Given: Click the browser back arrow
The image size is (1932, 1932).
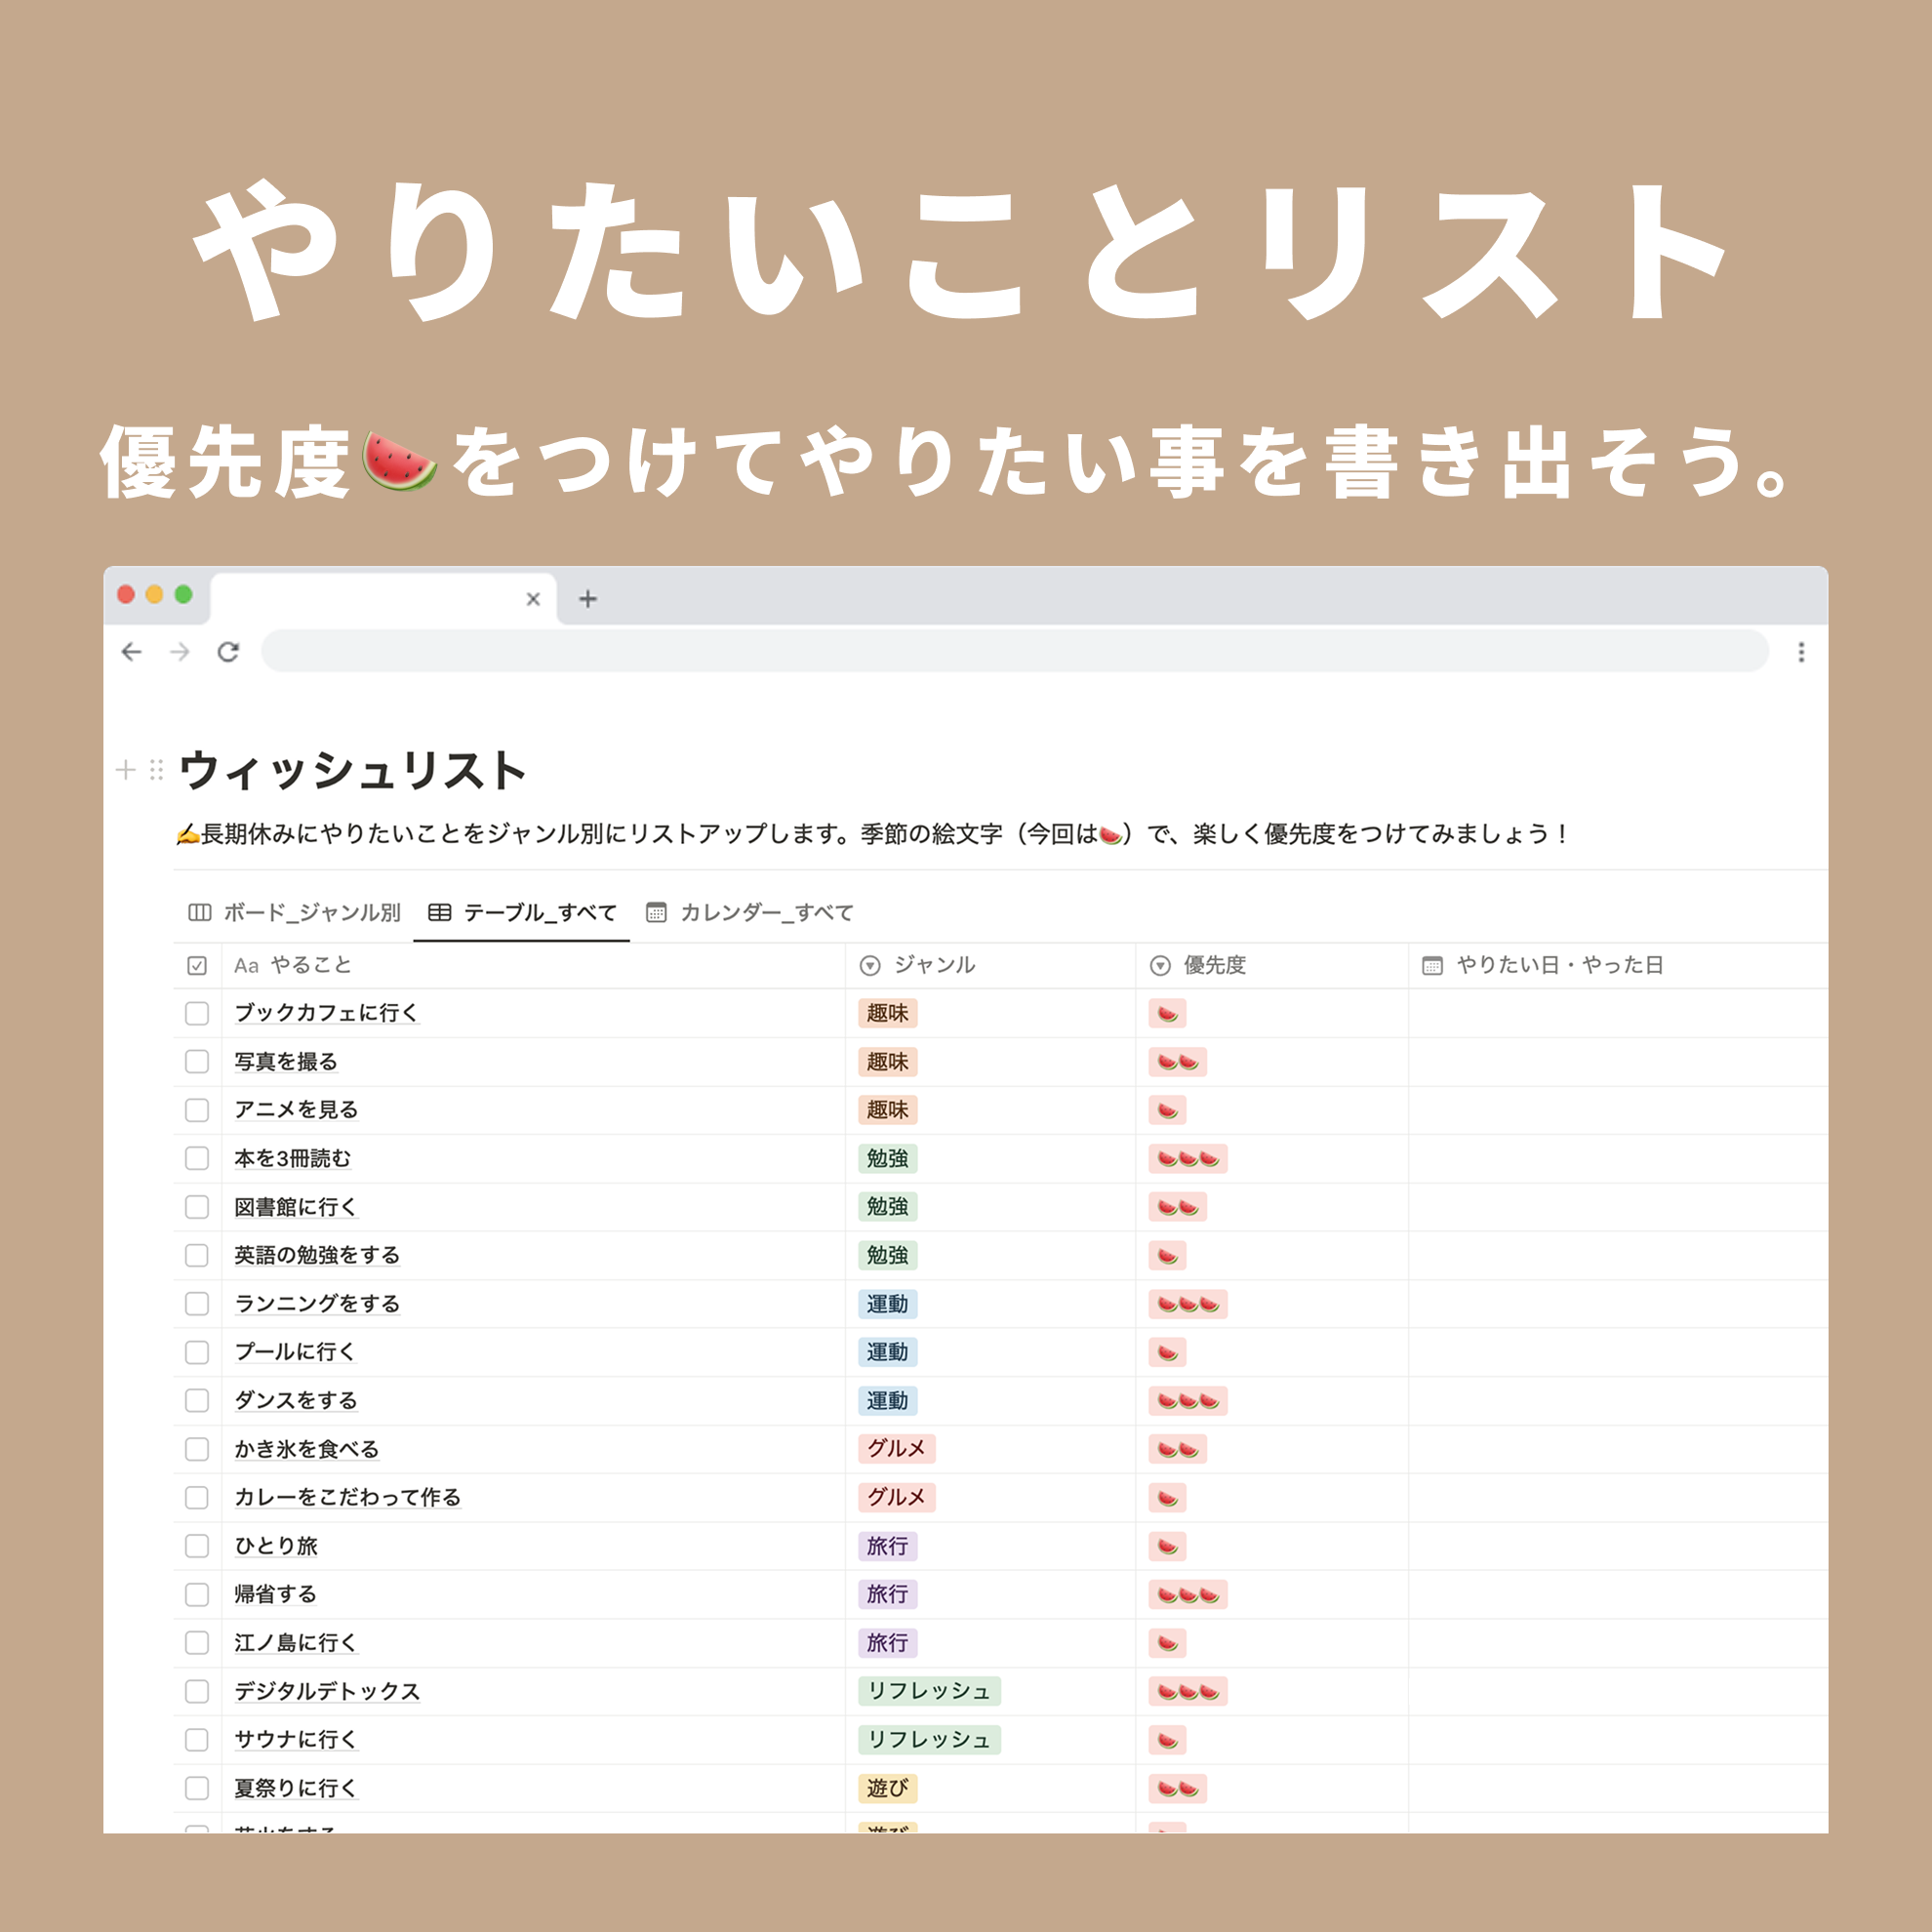Looking at the screenshot, I should click(x=131, y=652).
